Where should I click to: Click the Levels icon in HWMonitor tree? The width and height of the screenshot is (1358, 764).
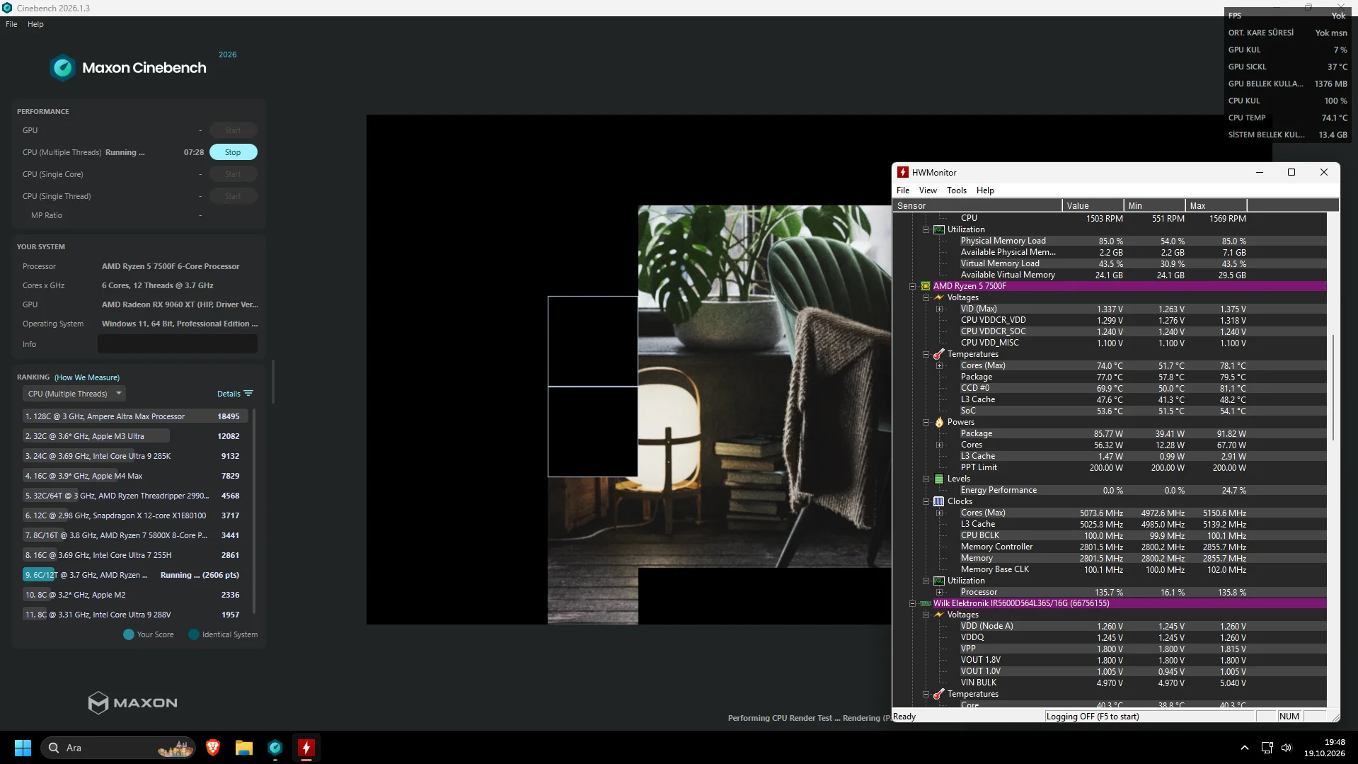pyautogui.click(x=938, y=479)
